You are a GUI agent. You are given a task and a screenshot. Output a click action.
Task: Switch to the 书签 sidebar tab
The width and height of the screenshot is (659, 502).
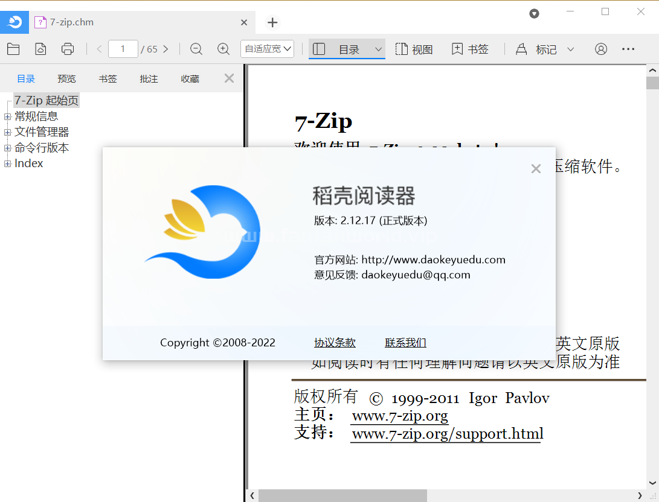pos(108,78)
